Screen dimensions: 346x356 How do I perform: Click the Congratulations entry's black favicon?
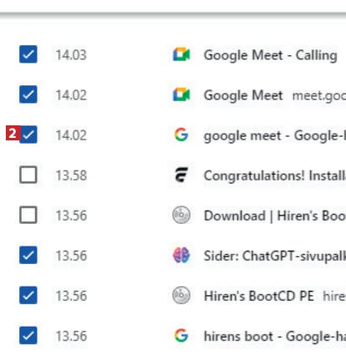tap(181, 175)
